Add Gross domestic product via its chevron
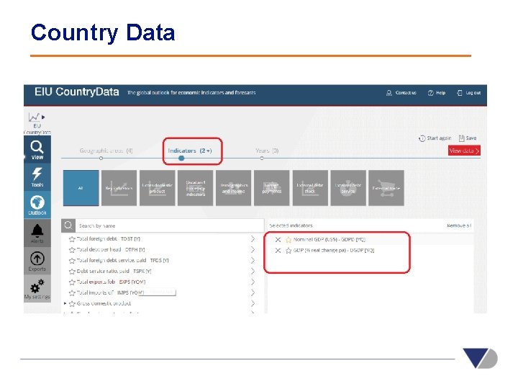This screenshot has height=389, width=518. point(253,303)
